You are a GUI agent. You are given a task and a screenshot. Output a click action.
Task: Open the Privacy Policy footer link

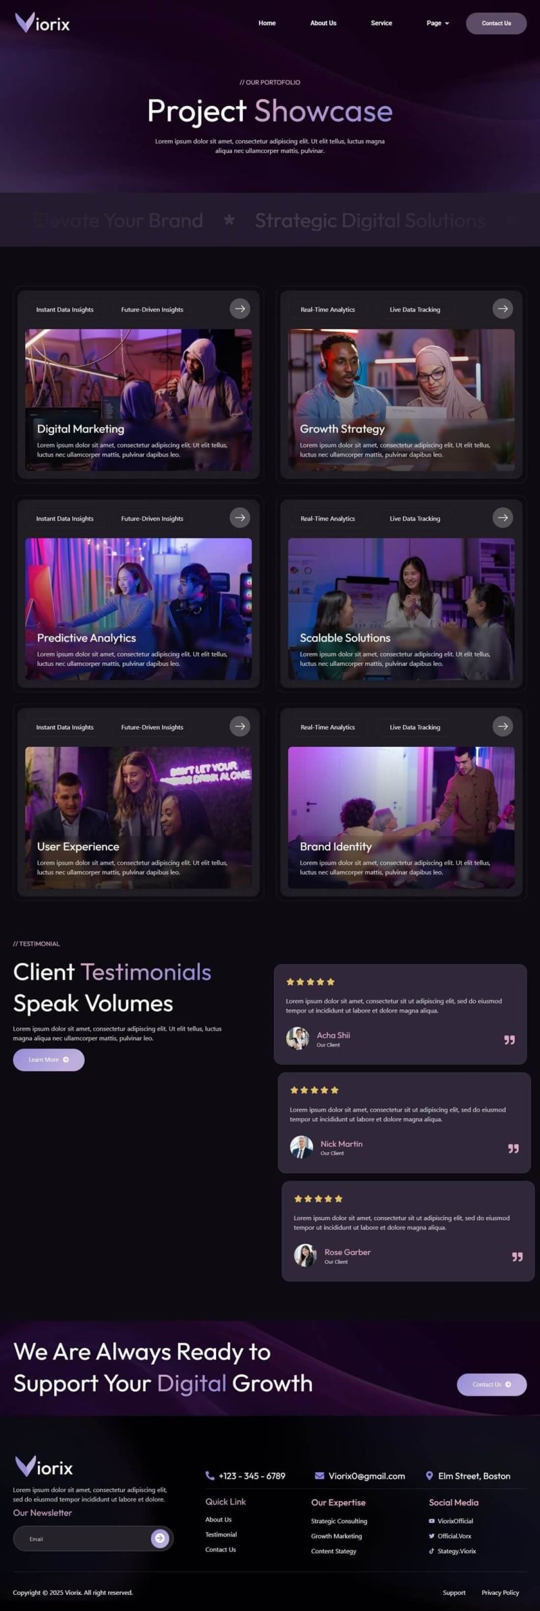click(500, 1592)
